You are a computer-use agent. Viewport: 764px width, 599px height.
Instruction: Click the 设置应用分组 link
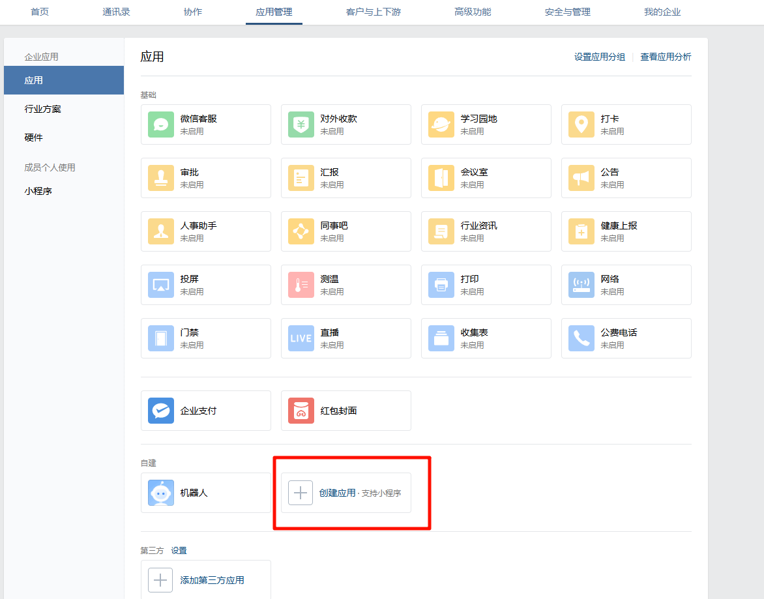tap(599, 57)
